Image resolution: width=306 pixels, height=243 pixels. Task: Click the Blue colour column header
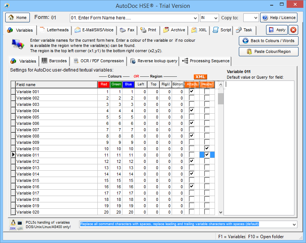pyautogui.click(x=128, y=84)
